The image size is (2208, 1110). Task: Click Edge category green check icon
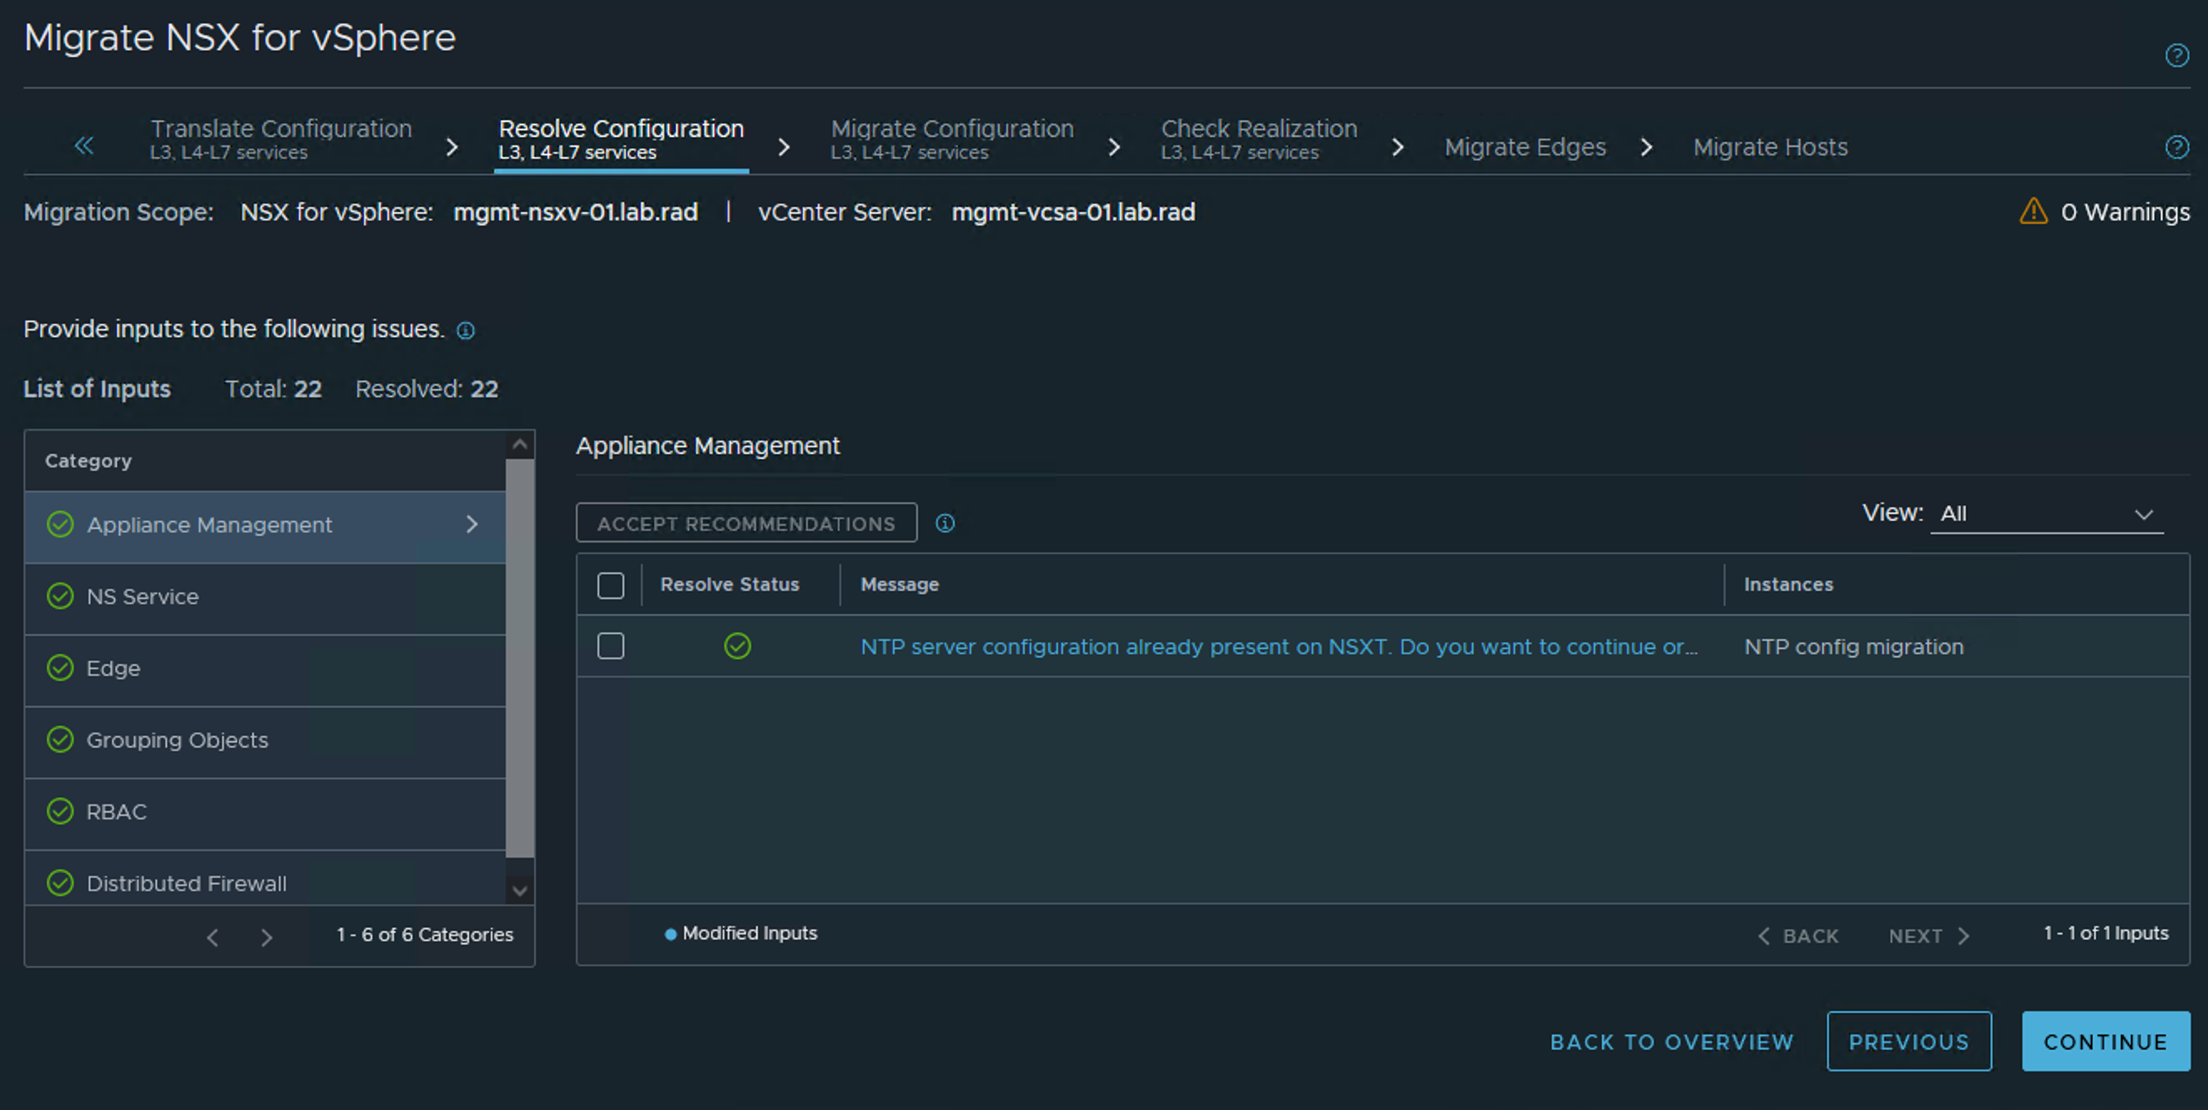[x=60, y=668]
